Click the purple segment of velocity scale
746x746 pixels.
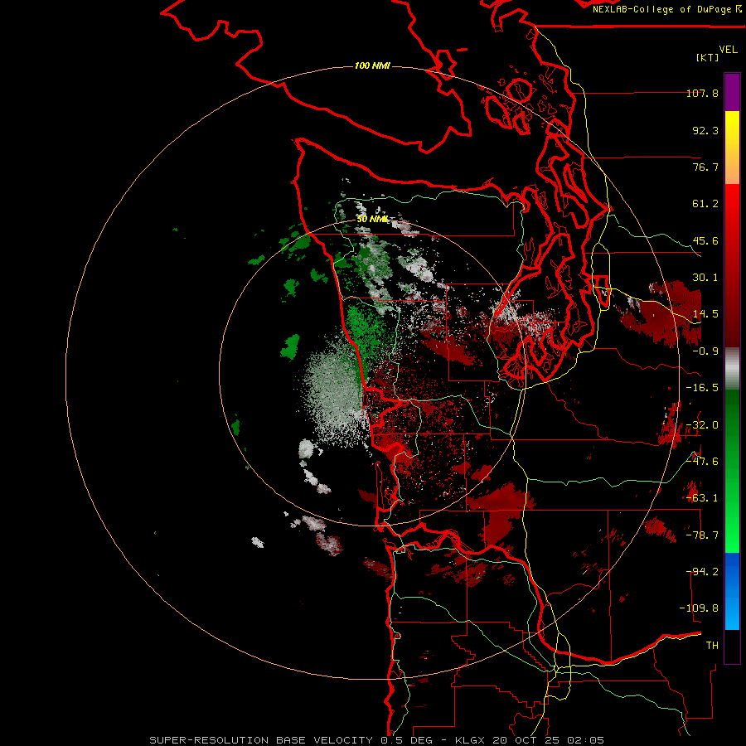point(732,92)
